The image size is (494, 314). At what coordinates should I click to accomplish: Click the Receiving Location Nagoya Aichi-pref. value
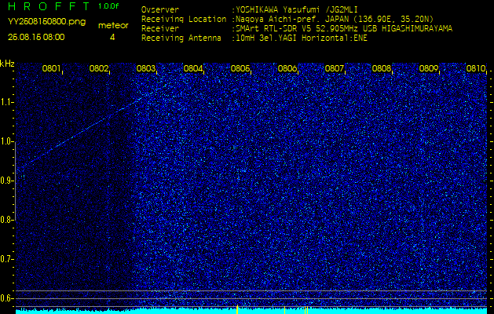(x=335, y=19)
